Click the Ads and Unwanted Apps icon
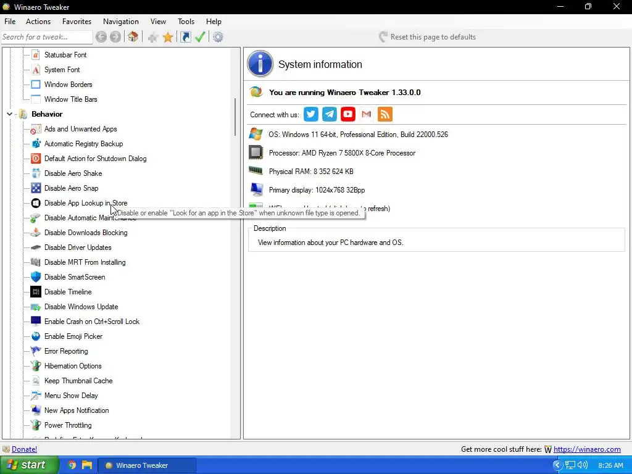Viewport: 632px width, 474px height. (x=36, y=129)
